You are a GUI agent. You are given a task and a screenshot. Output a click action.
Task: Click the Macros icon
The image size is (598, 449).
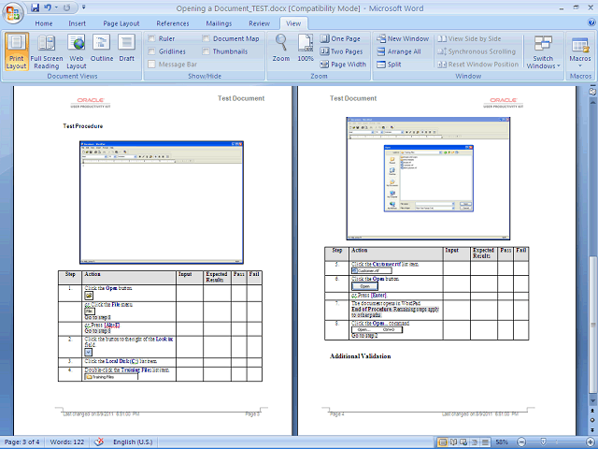click(x=580, y=45)
